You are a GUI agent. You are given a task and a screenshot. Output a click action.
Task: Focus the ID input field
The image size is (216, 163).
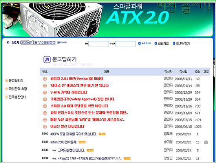(x=99, y=43)
